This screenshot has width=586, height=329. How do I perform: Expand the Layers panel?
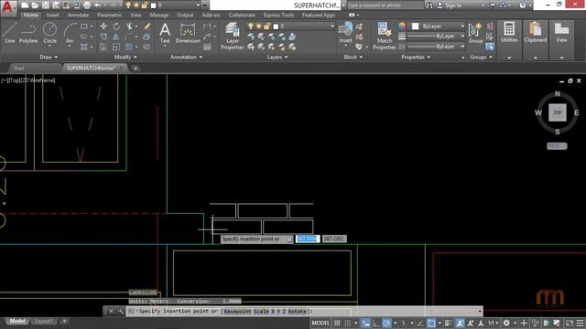pyautogui.click(x=277, y=57)
